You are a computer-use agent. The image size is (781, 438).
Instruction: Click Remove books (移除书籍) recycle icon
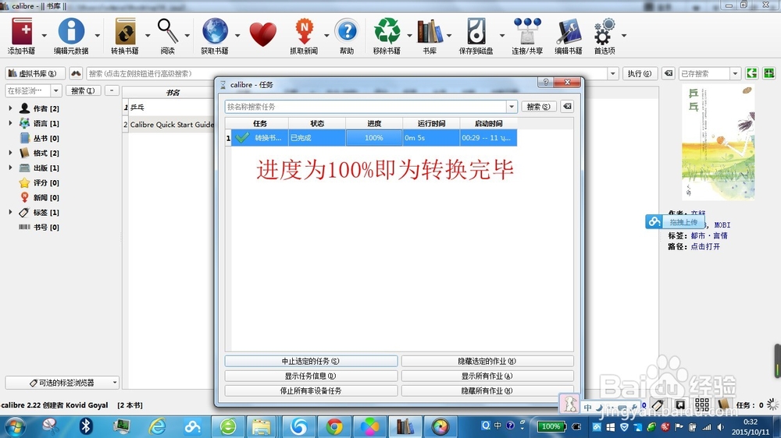[x=387, y=31]
